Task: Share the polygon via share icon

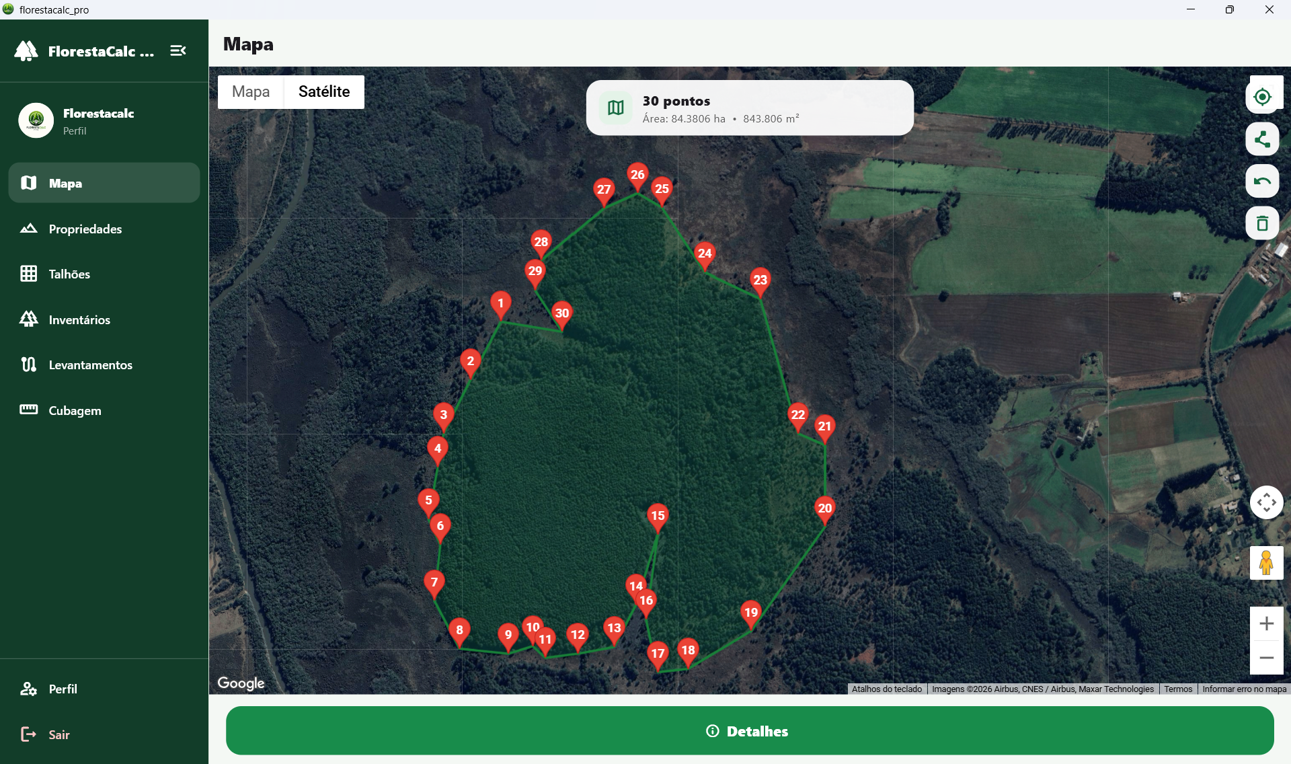Action: (x=1262, y=139)
